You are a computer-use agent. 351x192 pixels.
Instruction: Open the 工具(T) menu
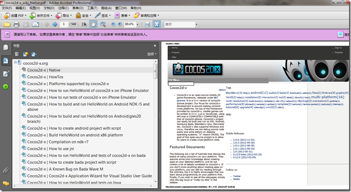(x=90, y=8)
